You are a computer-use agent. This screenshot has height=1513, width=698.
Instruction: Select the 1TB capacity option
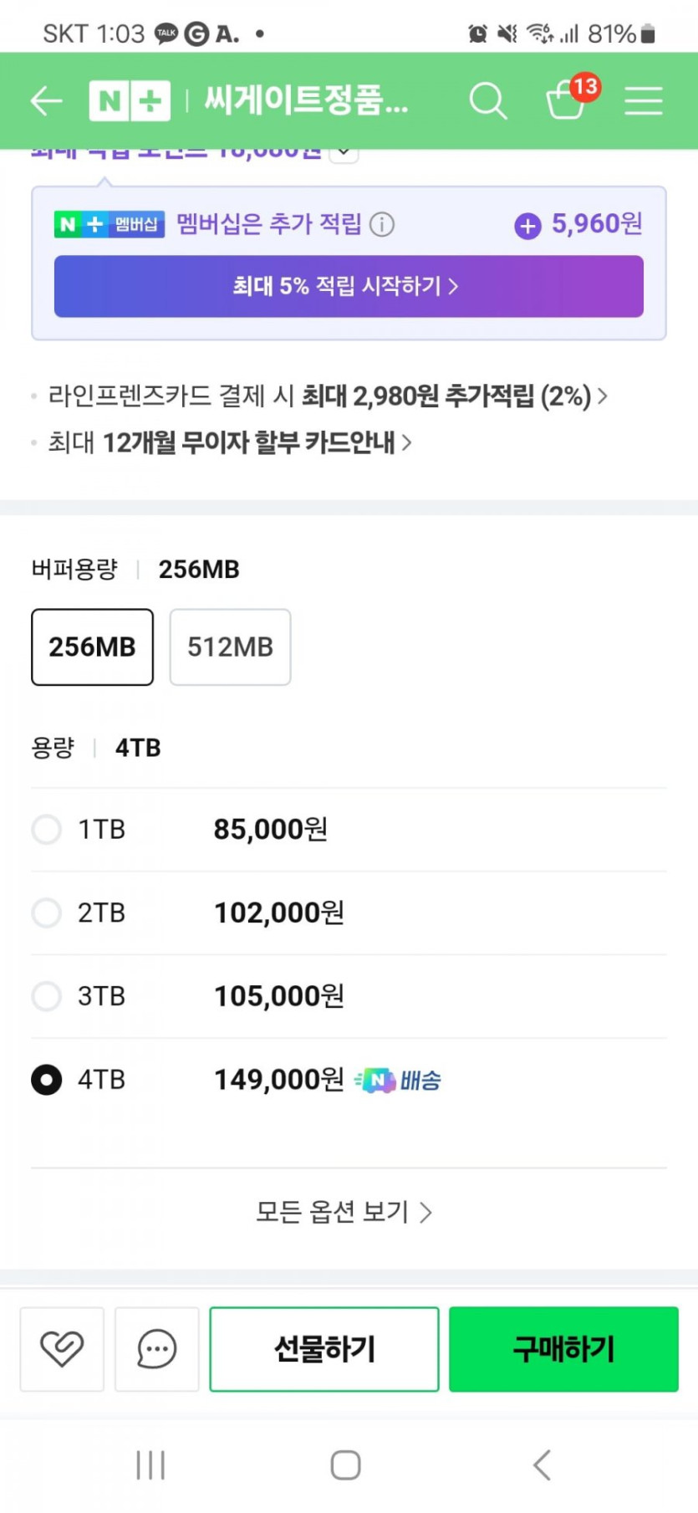47,830
